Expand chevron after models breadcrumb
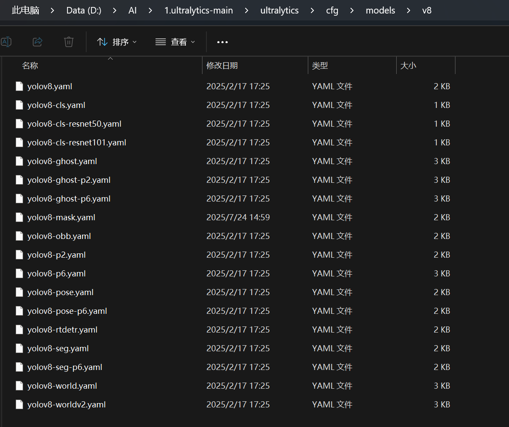Screen dimensions: 509x427 click(x=409, y=10)
